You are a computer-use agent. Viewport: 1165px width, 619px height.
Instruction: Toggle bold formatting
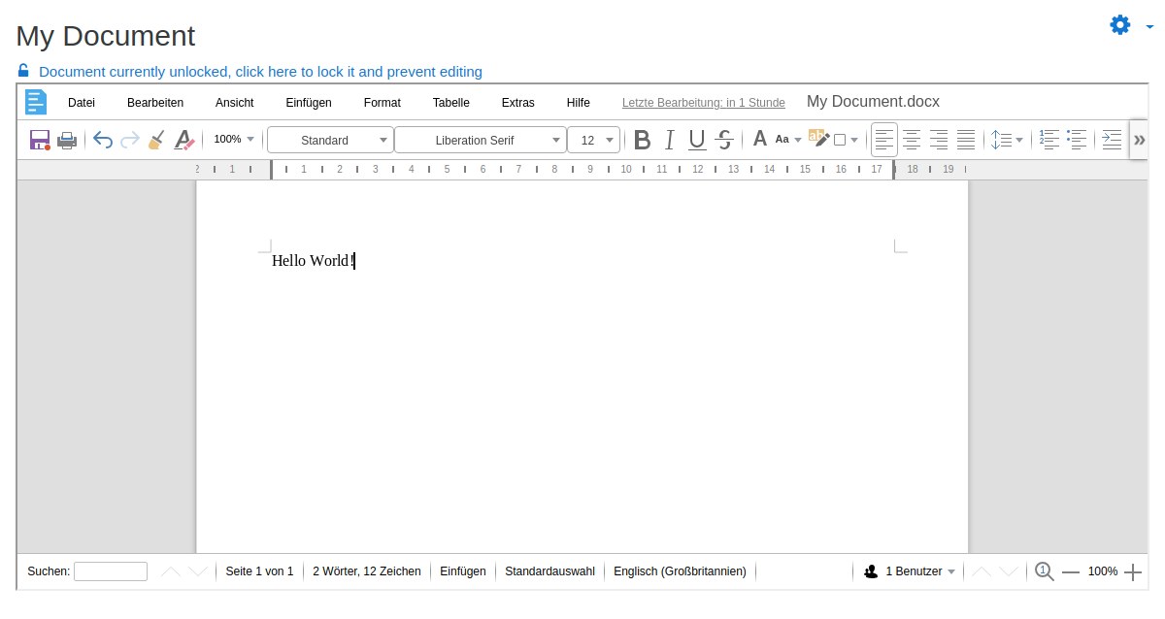(x=642, y=140)
